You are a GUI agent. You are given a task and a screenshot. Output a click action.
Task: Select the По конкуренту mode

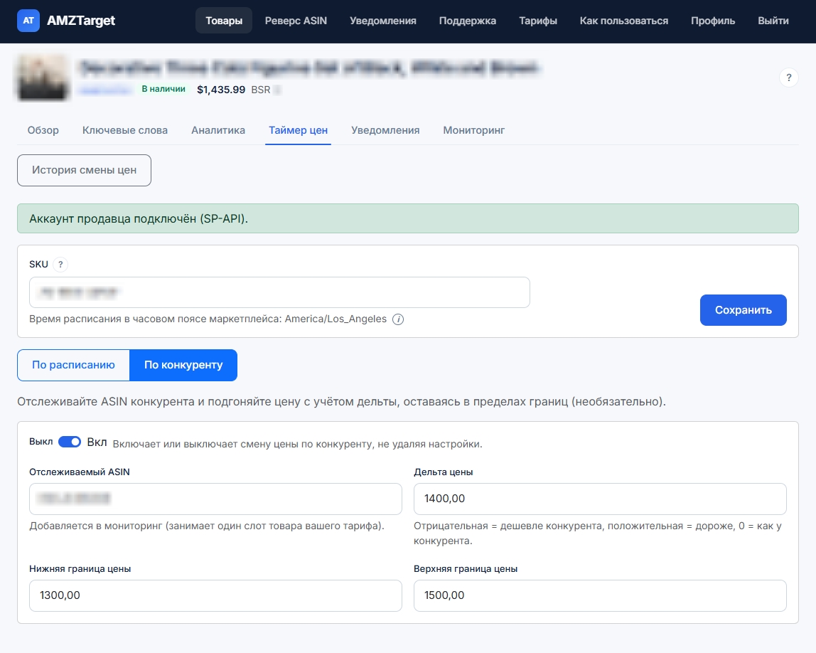[183, 365]
